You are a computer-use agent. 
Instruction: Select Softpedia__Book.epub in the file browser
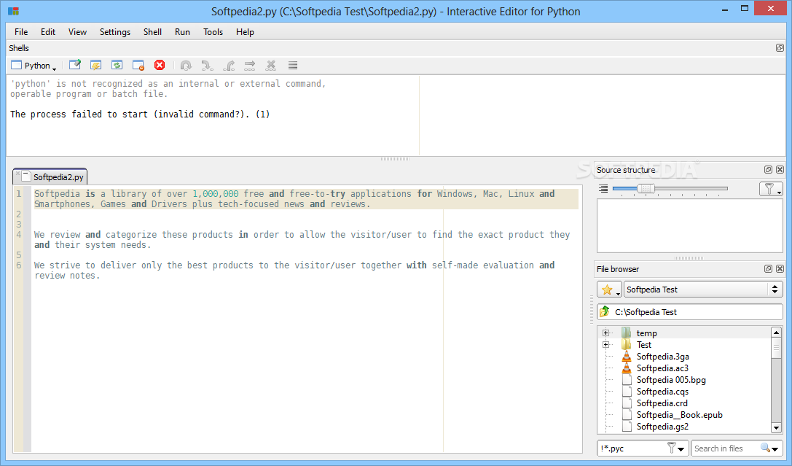pyautogui.click(x=679, y=414)
